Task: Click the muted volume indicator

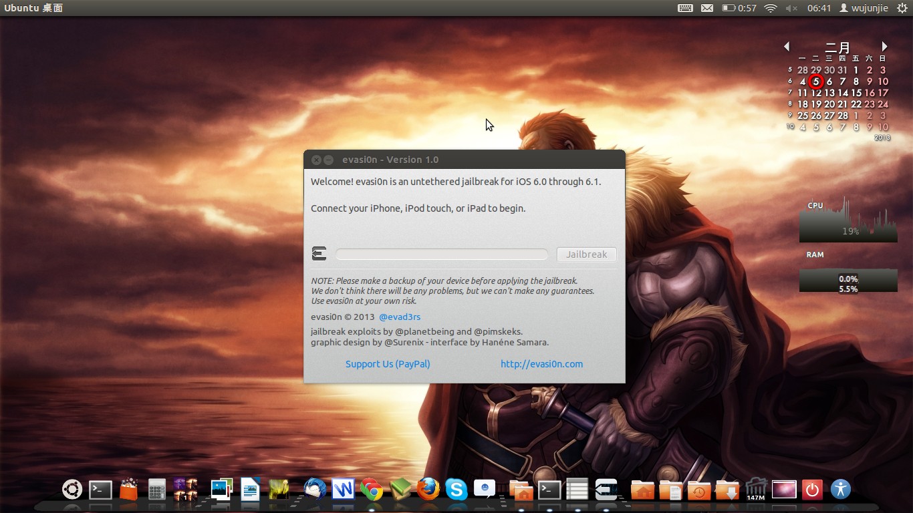Action: click(x=791, y=8)
